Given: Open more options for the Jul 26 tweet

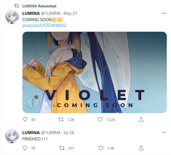Looking at the screenshot, I should pos(164,132).
